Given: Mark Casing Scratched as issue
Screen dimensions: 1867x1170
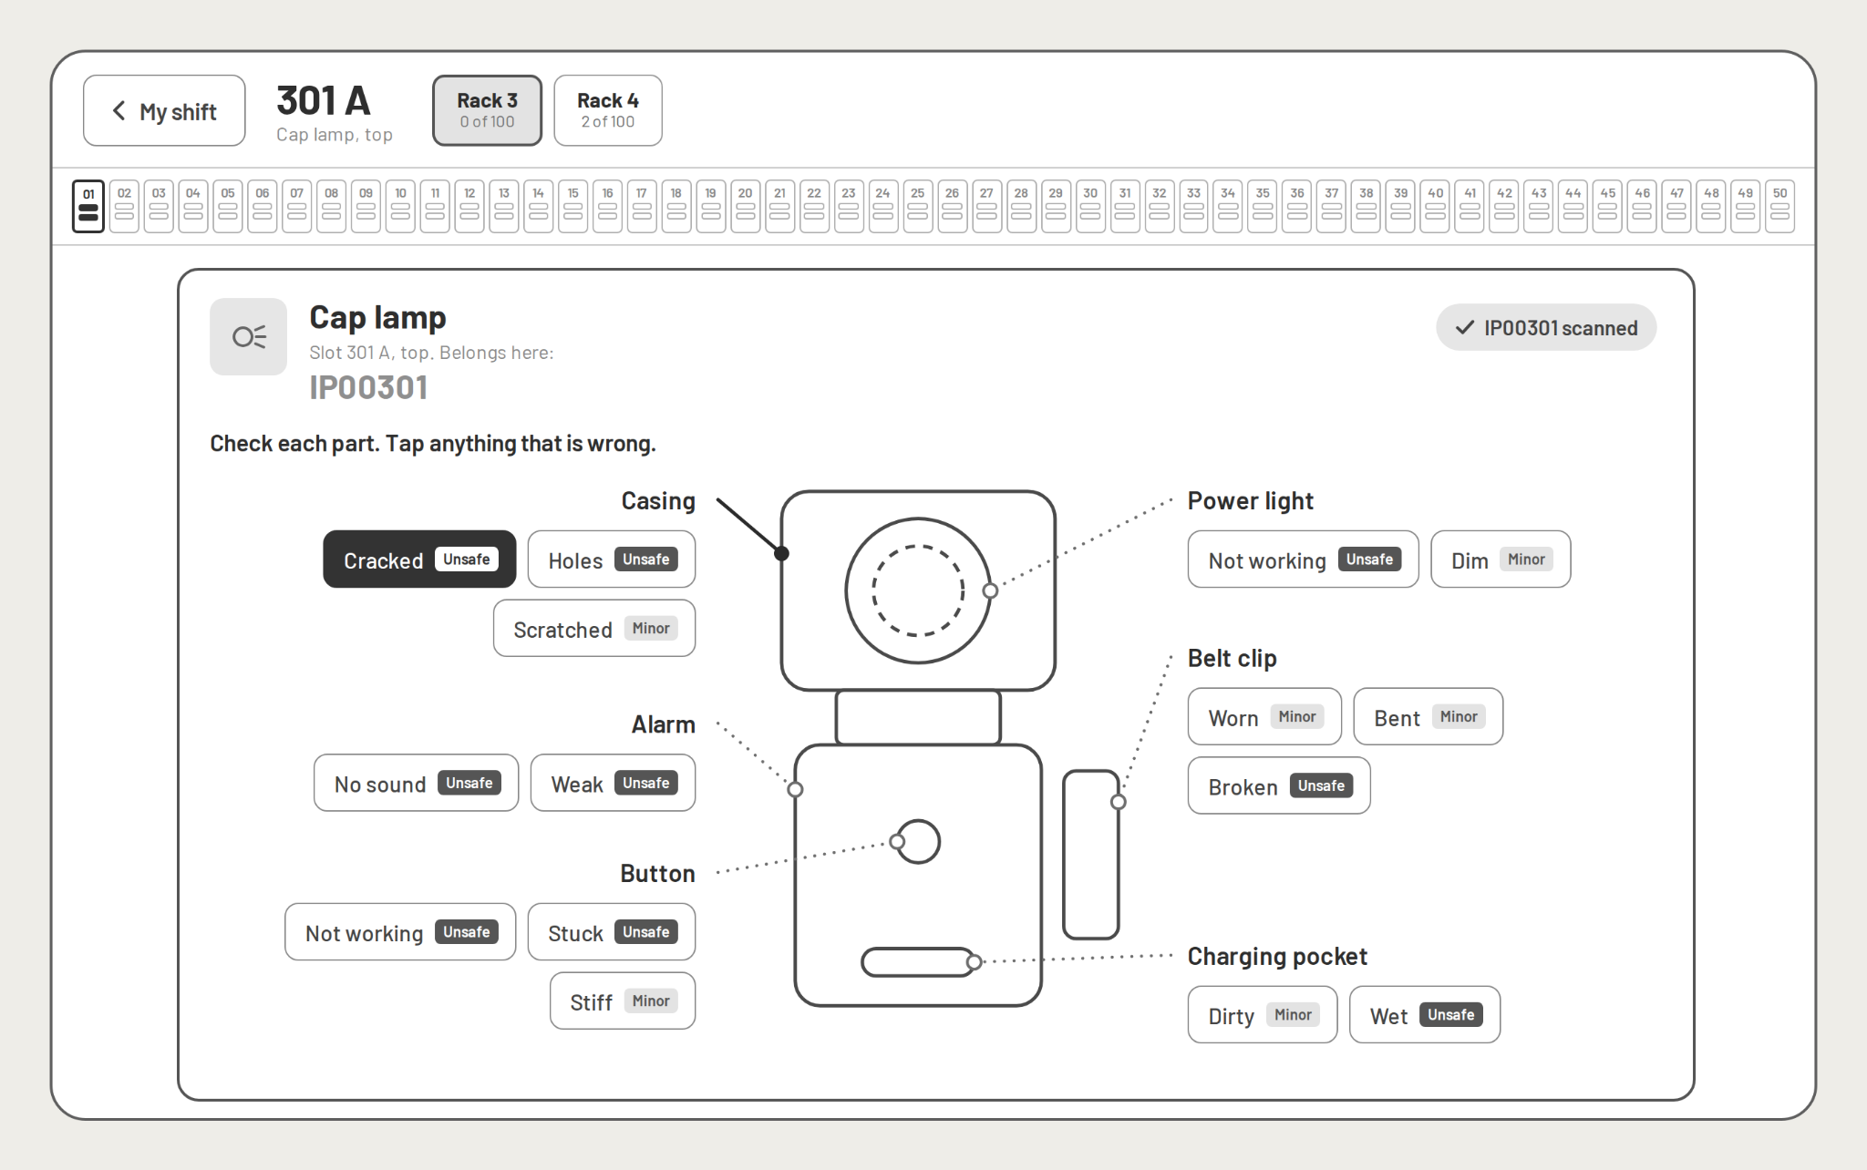Looking at the screenshot, I should [x=594, y=628].
